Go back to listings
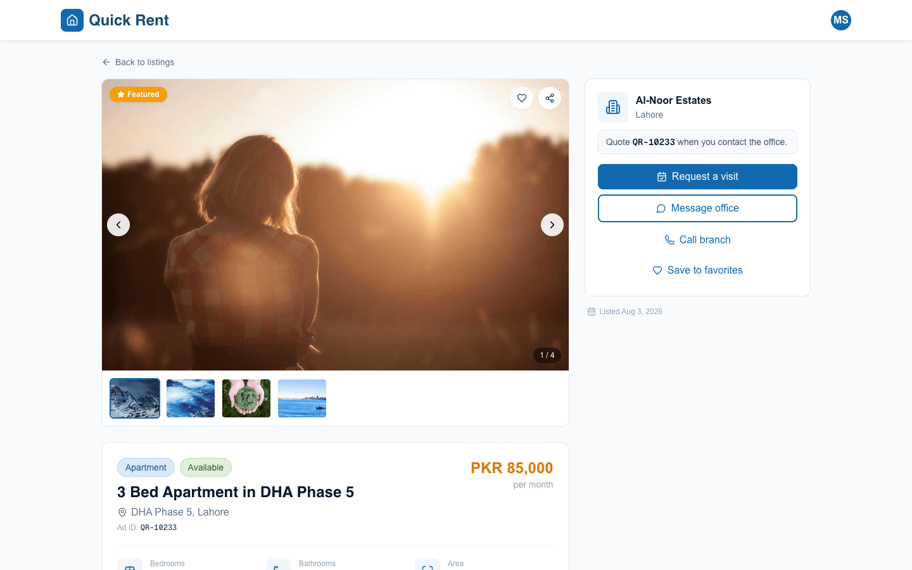Viewport: 912px width, 570px height. click(138, 62)
